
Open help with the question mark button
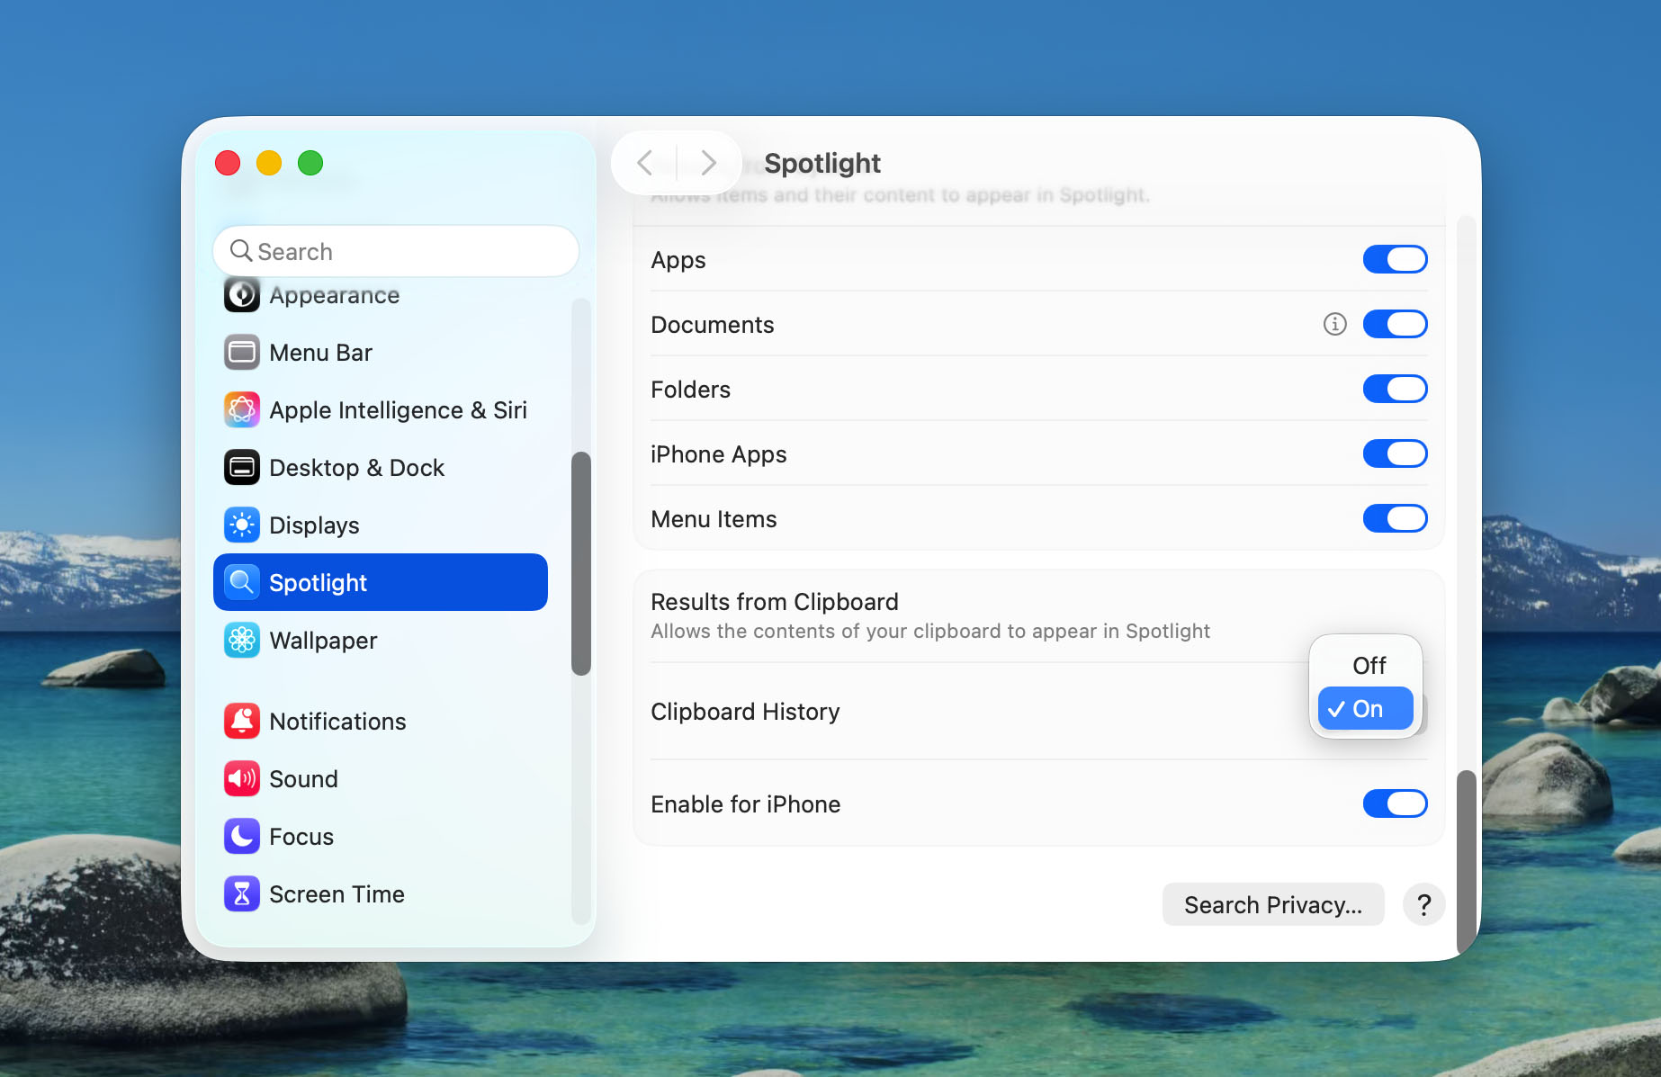click(1423, 904)
